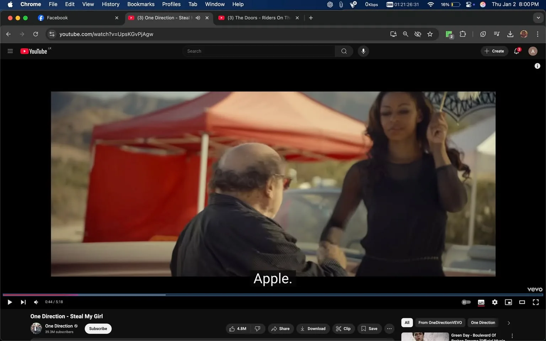
Task: Subscribe to One Direction channel
Action: pos(98,329)
